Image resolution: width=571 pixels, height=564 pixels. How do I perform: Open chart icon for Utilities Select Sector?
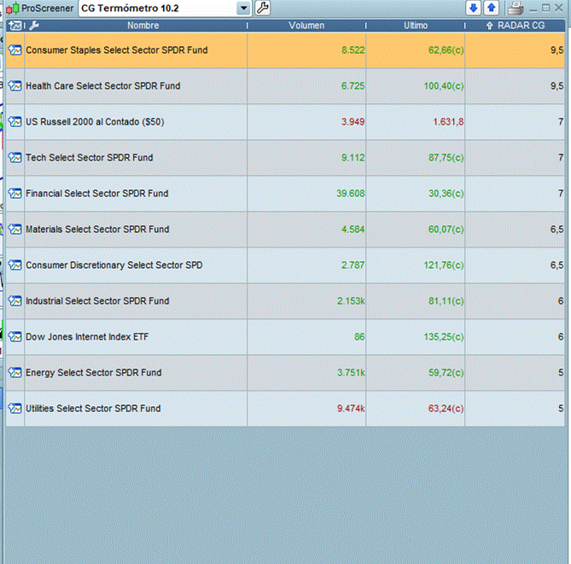point(15,409)
